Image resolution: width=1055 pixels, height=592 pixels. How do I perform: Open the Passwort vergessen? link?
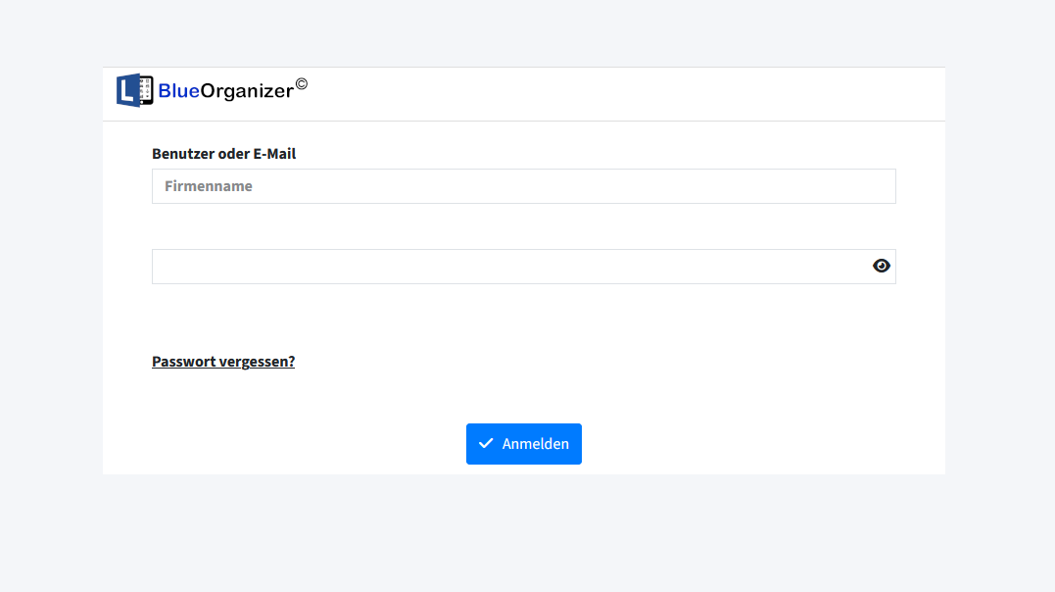tap(223, 361)
